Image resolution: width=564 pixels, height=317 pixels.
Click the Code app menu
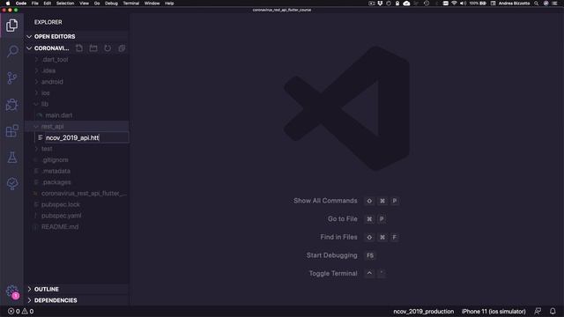21,4
